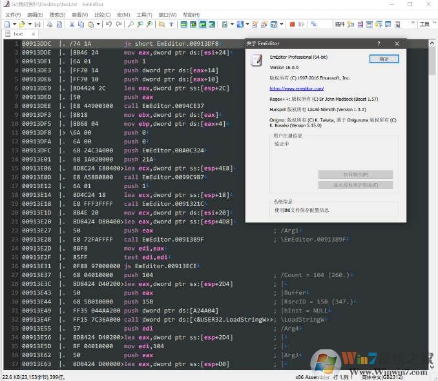Image resolution: width=438 pixels, height=381 pixels.
Task: Open the www.emeditor.com link
Action: click(x=297, y=88)
